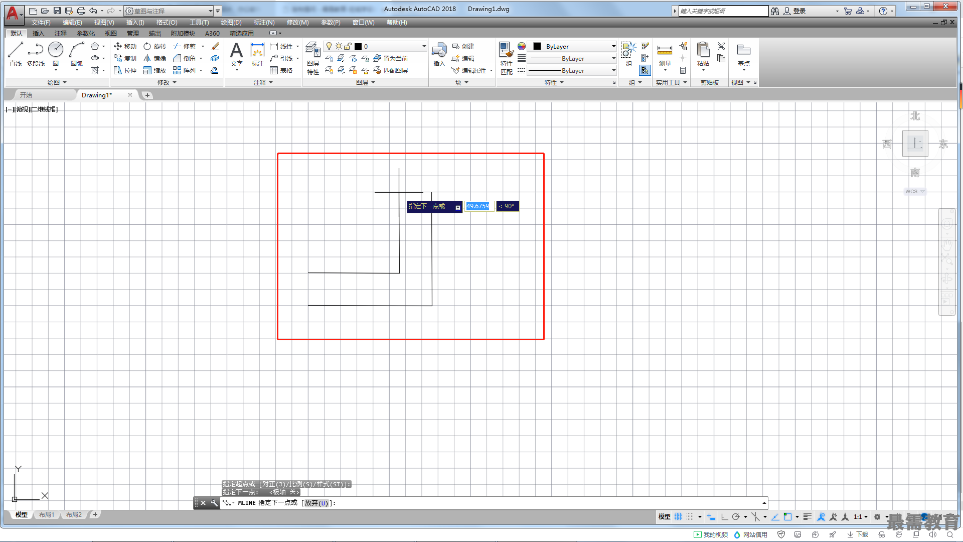Toggle dynamic input in status bar
Image resolution: width=963 pixels, height=542 pixels.
pyautogui.click(x=711, y=516)
